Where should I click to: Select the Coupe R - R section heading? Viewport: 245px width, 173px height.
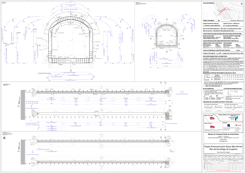[6, 84]
